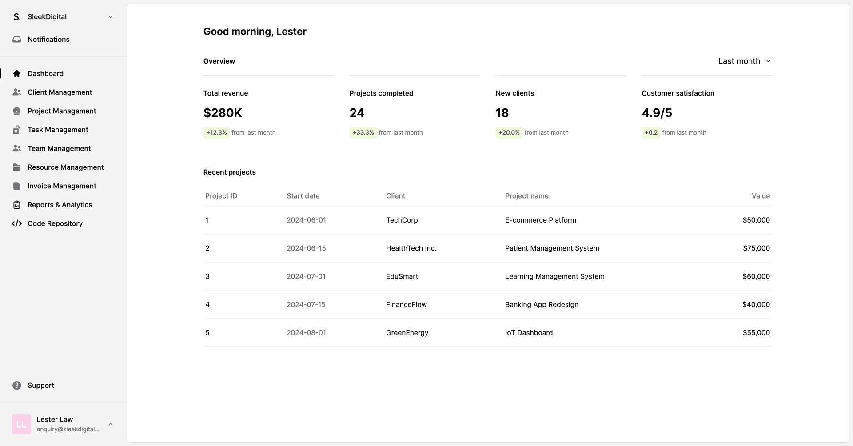Image resolution: width=853 pixels, height=446 pixels.
Task: Click the Project Management briefcase icon
Action: click(16, 111)
